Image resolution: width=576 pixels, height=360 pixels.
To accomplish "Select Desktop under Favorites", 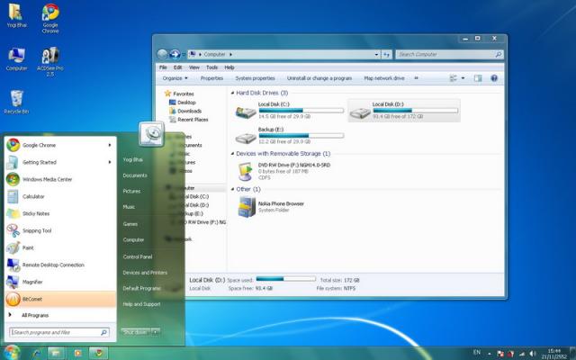I will click(x=182, y=103).
